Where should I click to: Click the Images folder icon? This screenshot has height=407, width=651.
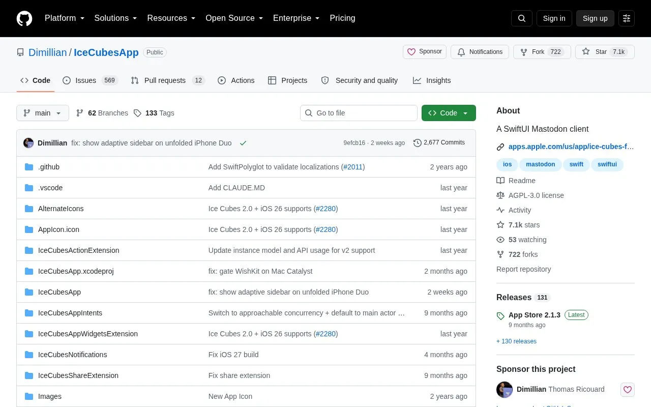click(29, 396)
